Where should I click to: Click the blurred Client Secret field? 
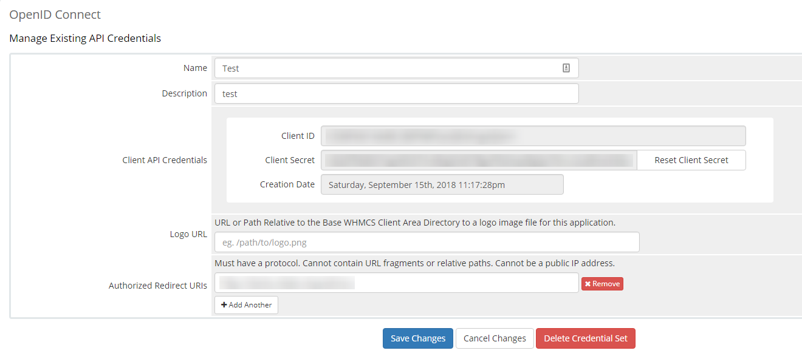click(x=479, y=160)
